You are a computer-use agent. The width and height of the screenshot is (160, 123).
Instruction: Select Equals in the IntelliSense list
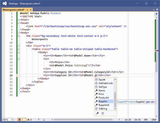(104, 80)
